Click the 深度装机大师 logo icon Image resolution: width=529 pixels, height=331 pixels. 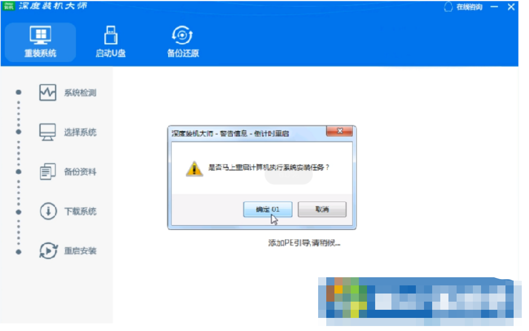[9, 6]
